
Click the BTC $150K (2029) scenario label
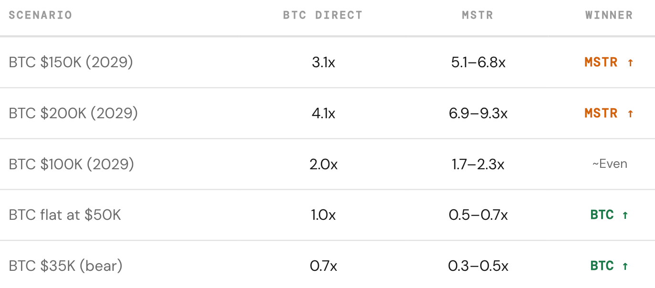pos(71,62)
